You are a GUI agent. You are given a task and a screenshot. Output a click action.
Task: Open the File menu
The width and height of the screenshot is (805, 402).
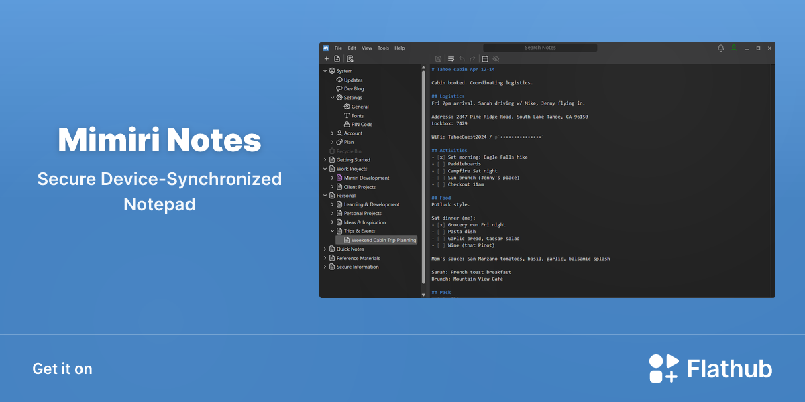point(338,48)
